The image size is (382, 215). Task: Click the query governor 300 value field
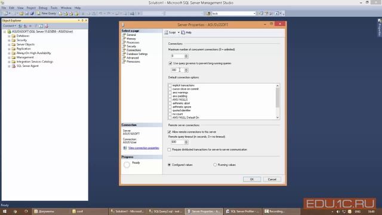click(x=177, y=70)
